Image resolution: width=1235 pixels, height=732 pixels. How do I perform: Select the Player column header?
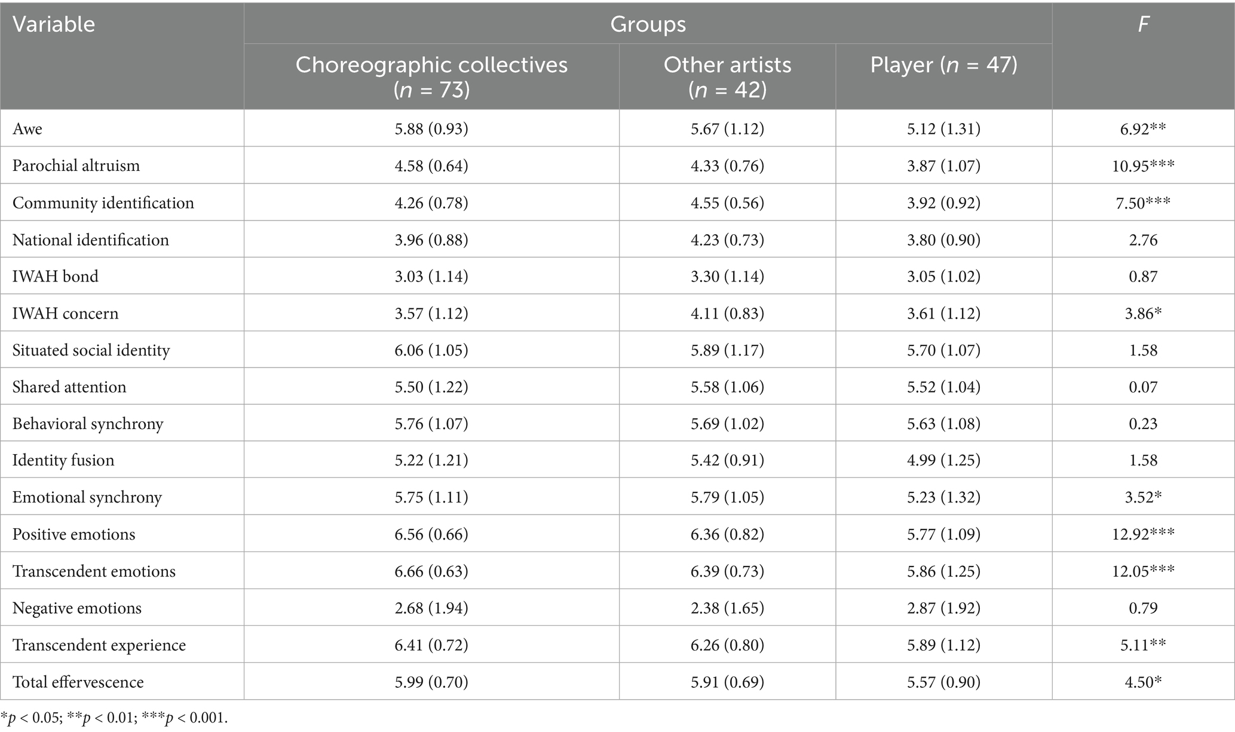pyautogui.click(x=943, y=65)
